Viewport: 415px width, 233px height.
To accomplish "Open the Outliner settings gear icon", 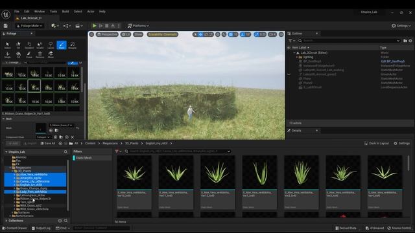I will (410, 41).
